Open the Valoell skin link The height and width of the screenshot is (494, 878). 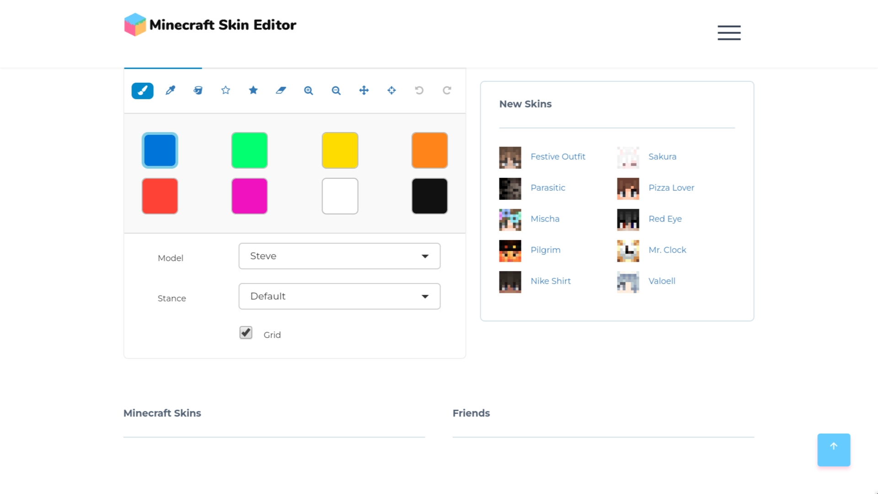tap(662, 281)
